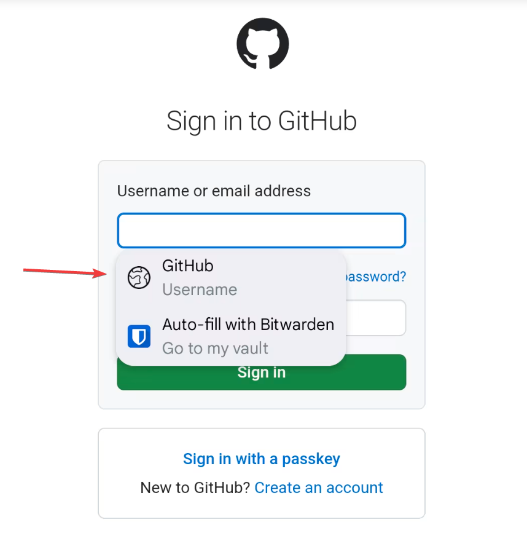Click the Username or email address label
Screen dimensions: 527x533
click(x=214, y=191)
